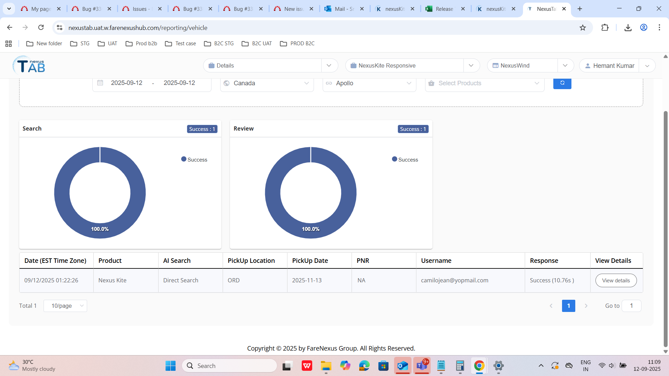Viewport: 669px width, 376px height.
Task: Open the Select Products dropdown
Action: 485,83
